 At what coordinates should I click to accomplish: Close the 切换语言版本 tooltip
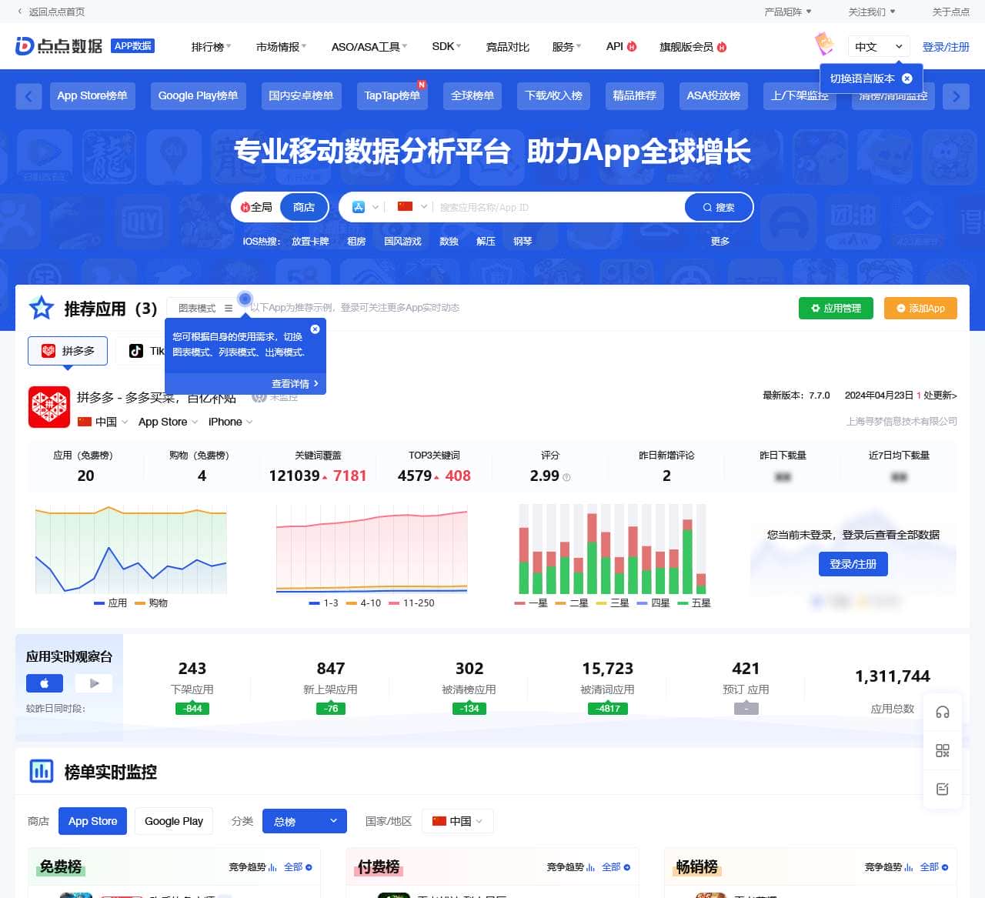tap(907, 78)
